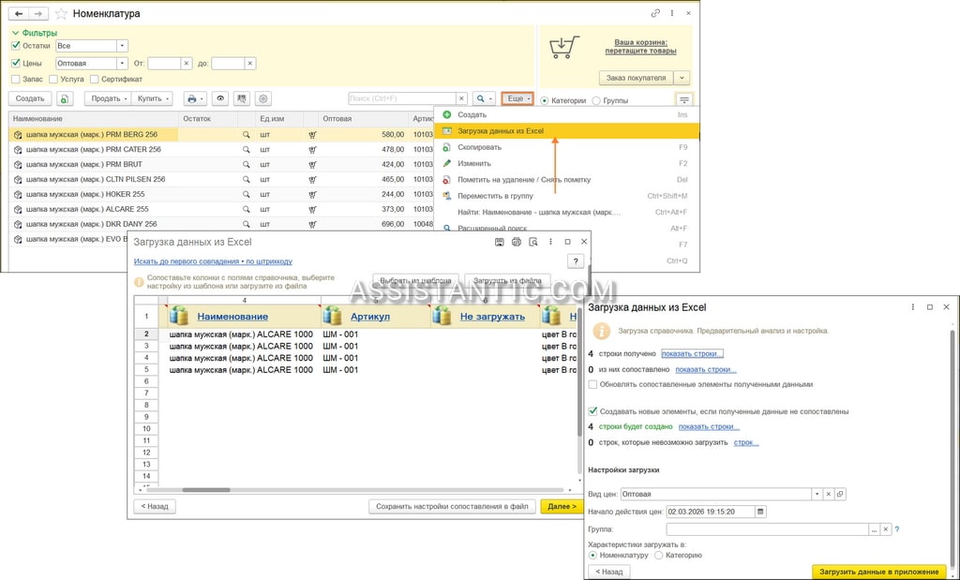Screen dimensions: 960x580
Task: Uncheck the Остатки filter checkbox
Action: pos(16,45)
